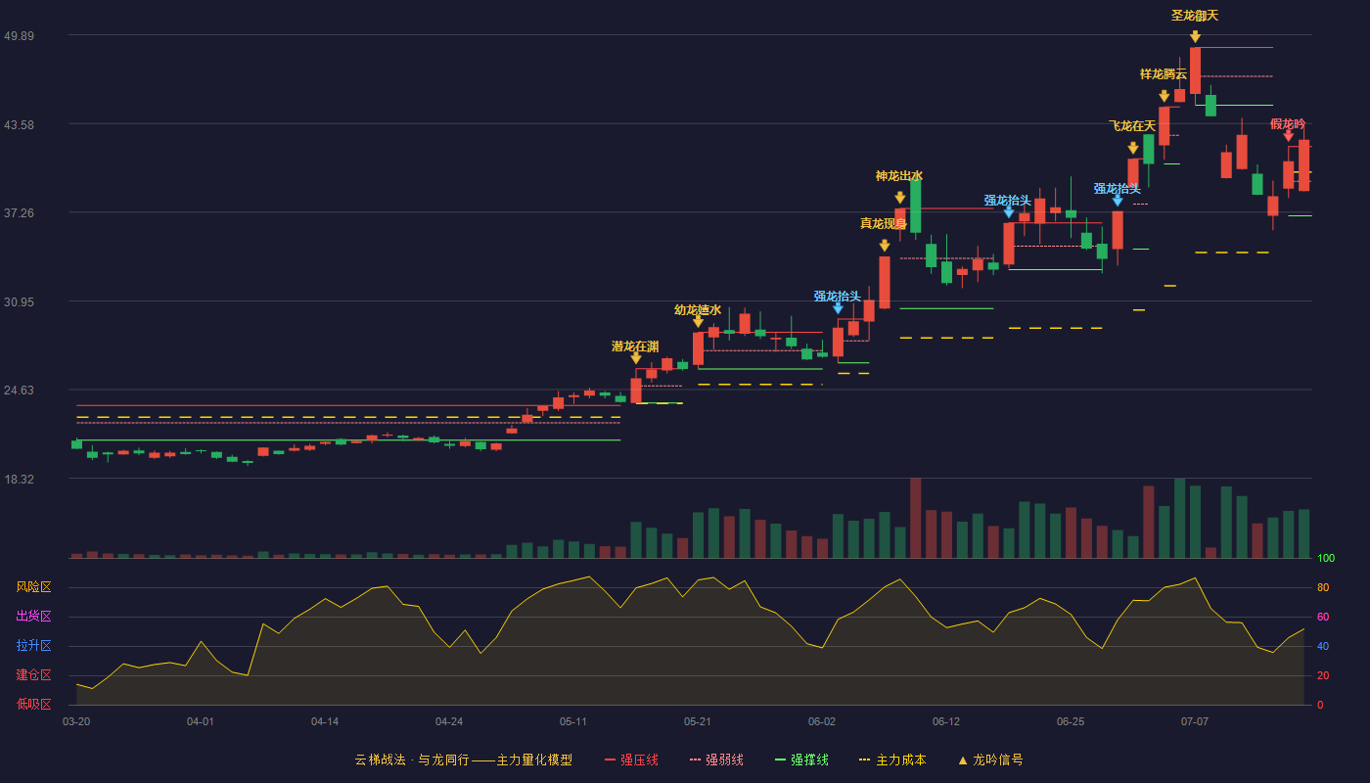This screenshot has width=1370, height=783.
Task: Click the tall green candle beside 神龙出水
Action: (916, 207)
